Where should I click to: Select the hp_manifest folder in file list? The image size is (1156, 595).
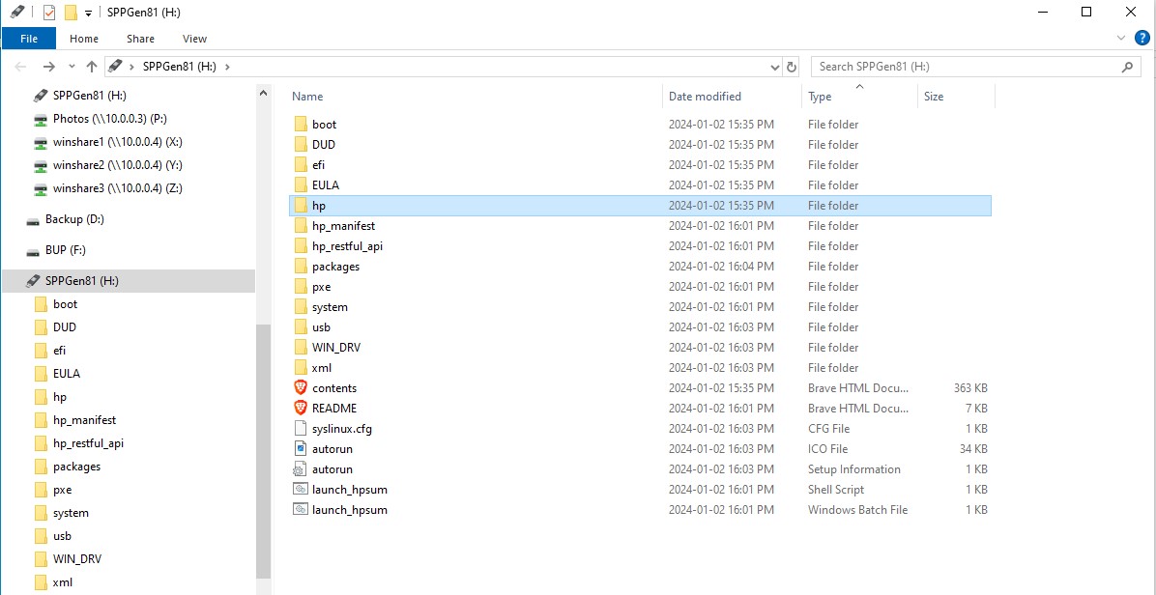[640, 226]
